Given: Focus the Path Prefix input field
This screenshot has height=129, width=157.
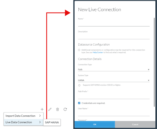Looking at the screenshot, I should pyautogui.click(x=114, y=96).
